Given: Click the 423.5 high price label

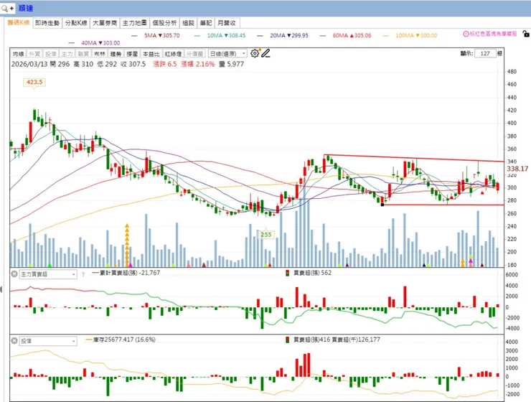Looking at the screenshot, I should (x=34, y=83).
